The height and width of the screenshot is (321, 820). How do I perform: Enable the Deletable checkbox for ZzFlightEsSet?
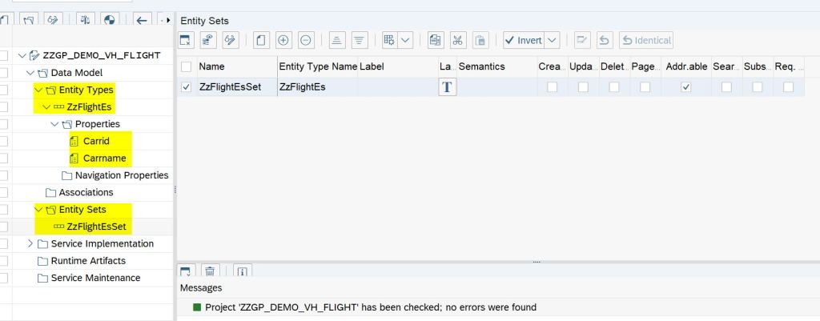[x=614, y=87]
